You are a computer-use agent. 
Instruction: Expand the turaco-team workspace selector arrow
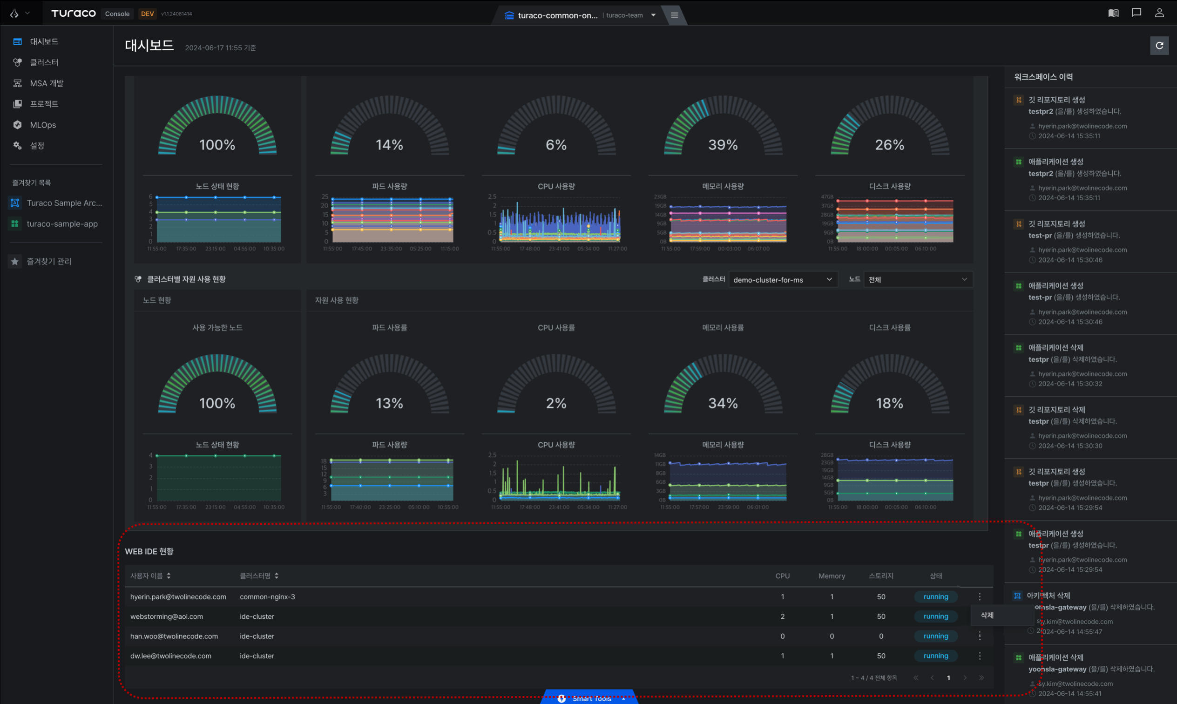coord(653,15)
